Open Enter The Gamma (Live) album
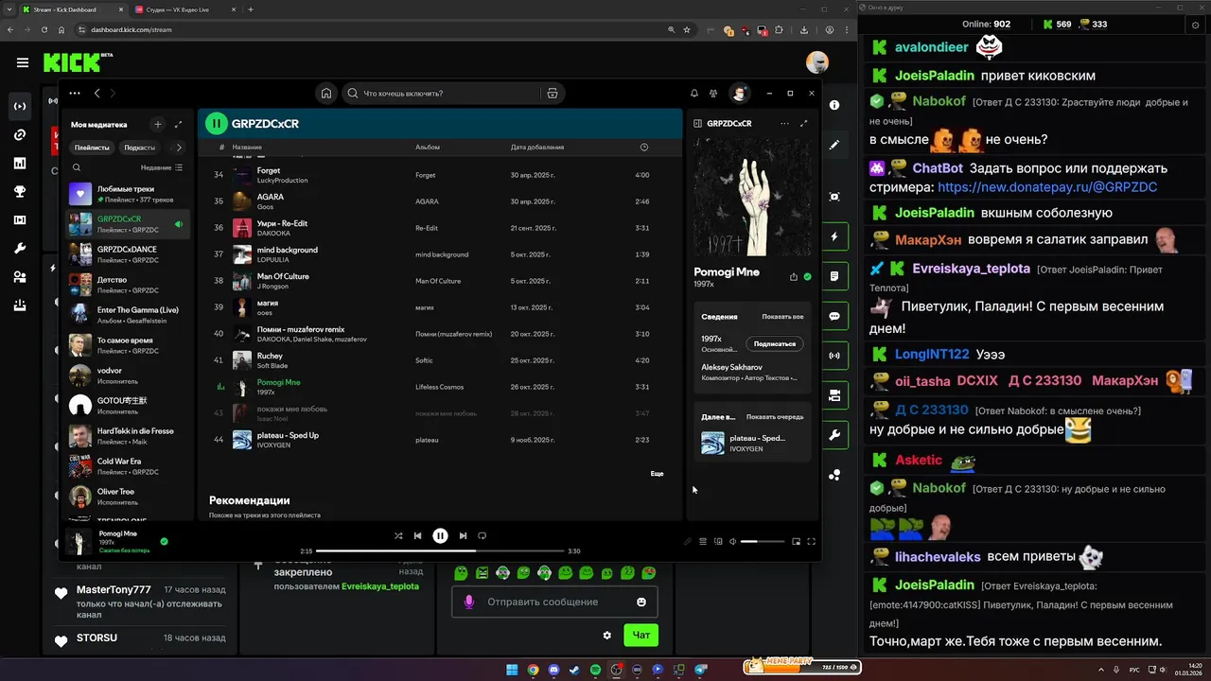This screenshot has height=681, width=1211. point(128,315)
